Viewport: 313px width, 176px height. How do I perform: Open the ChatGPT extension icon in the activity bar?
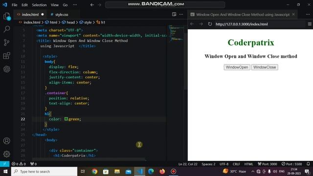point(6,69)
